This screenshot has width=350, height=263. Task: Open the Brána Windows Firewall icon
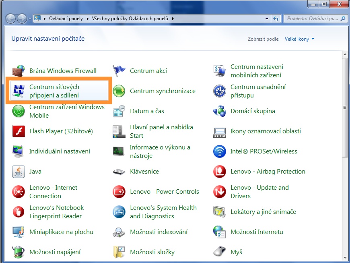[x=19, y=71]
